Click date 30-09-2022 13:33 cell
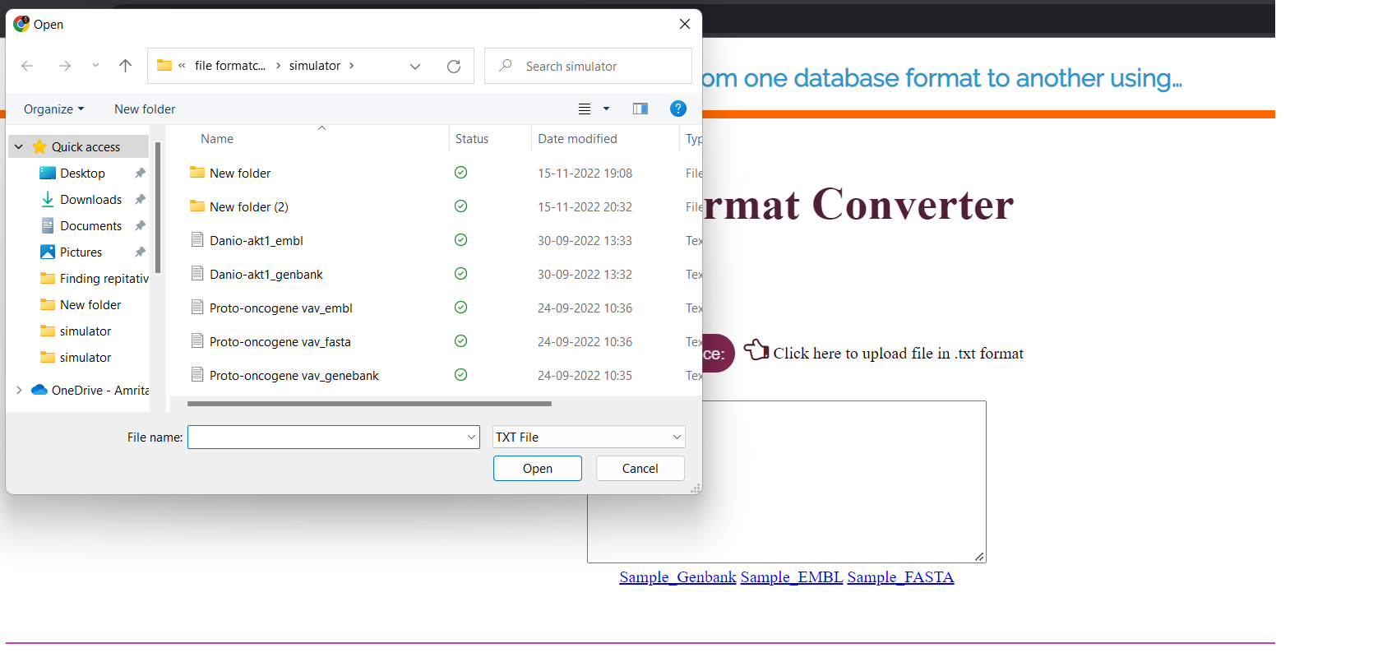The image size is (1378, 662). (x=585, y=240)
